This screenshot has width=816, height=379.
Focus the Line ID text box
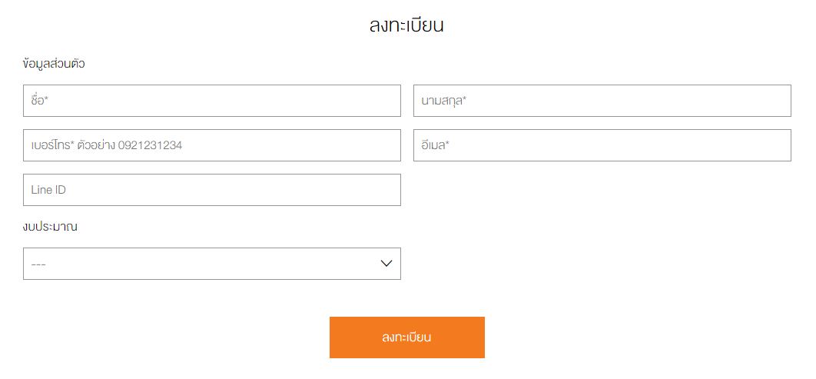211,190
